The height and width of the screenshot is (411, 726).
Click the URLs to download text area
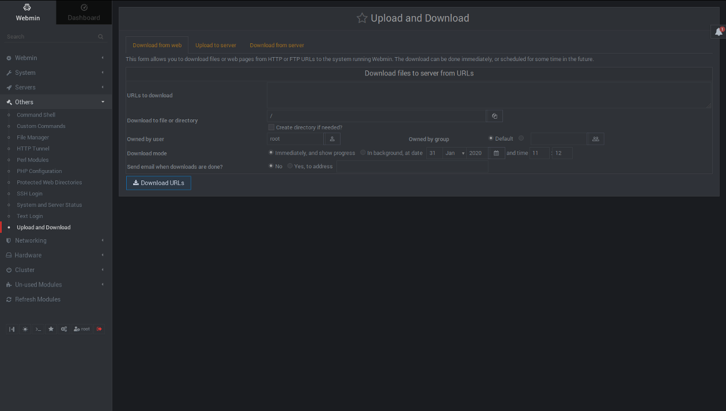pos(489,95)
